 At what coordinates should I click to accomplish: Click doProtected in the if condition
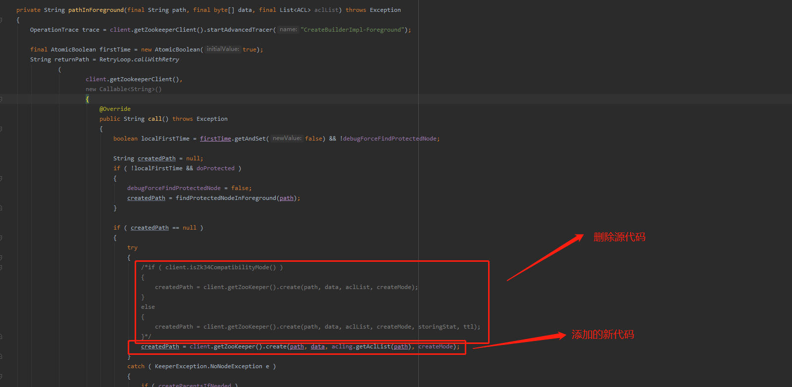(x=215, y=168)
